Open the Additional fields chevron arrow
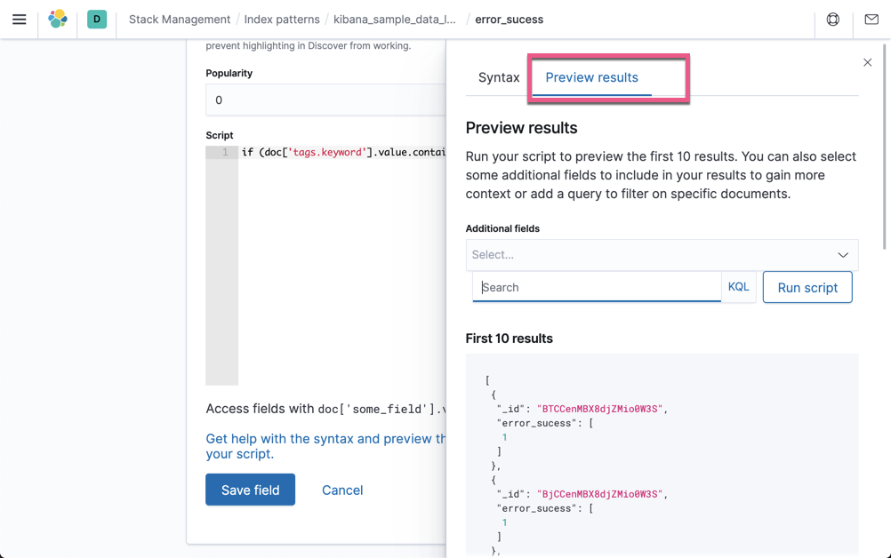The image size is (891, 558). (x=843, y=255)
